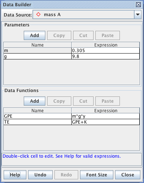Select parameter g name cell
This screenshot has width=144, height=183.
[38, 56]
